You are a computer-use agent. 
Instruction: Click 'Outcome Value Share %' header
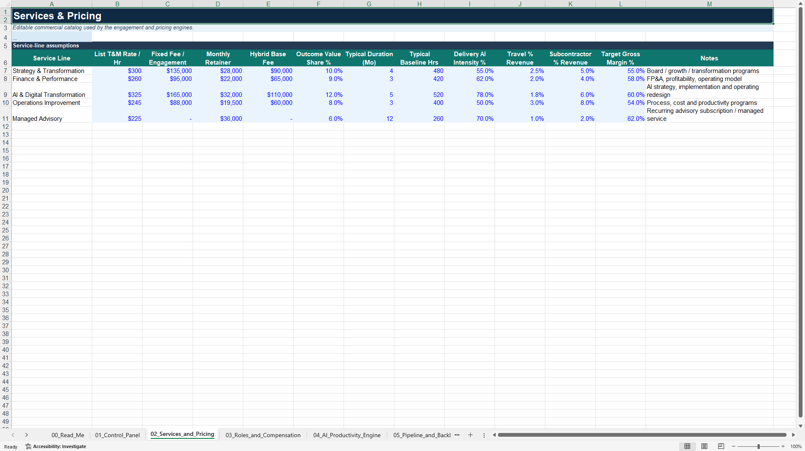[x=318, y=58]
